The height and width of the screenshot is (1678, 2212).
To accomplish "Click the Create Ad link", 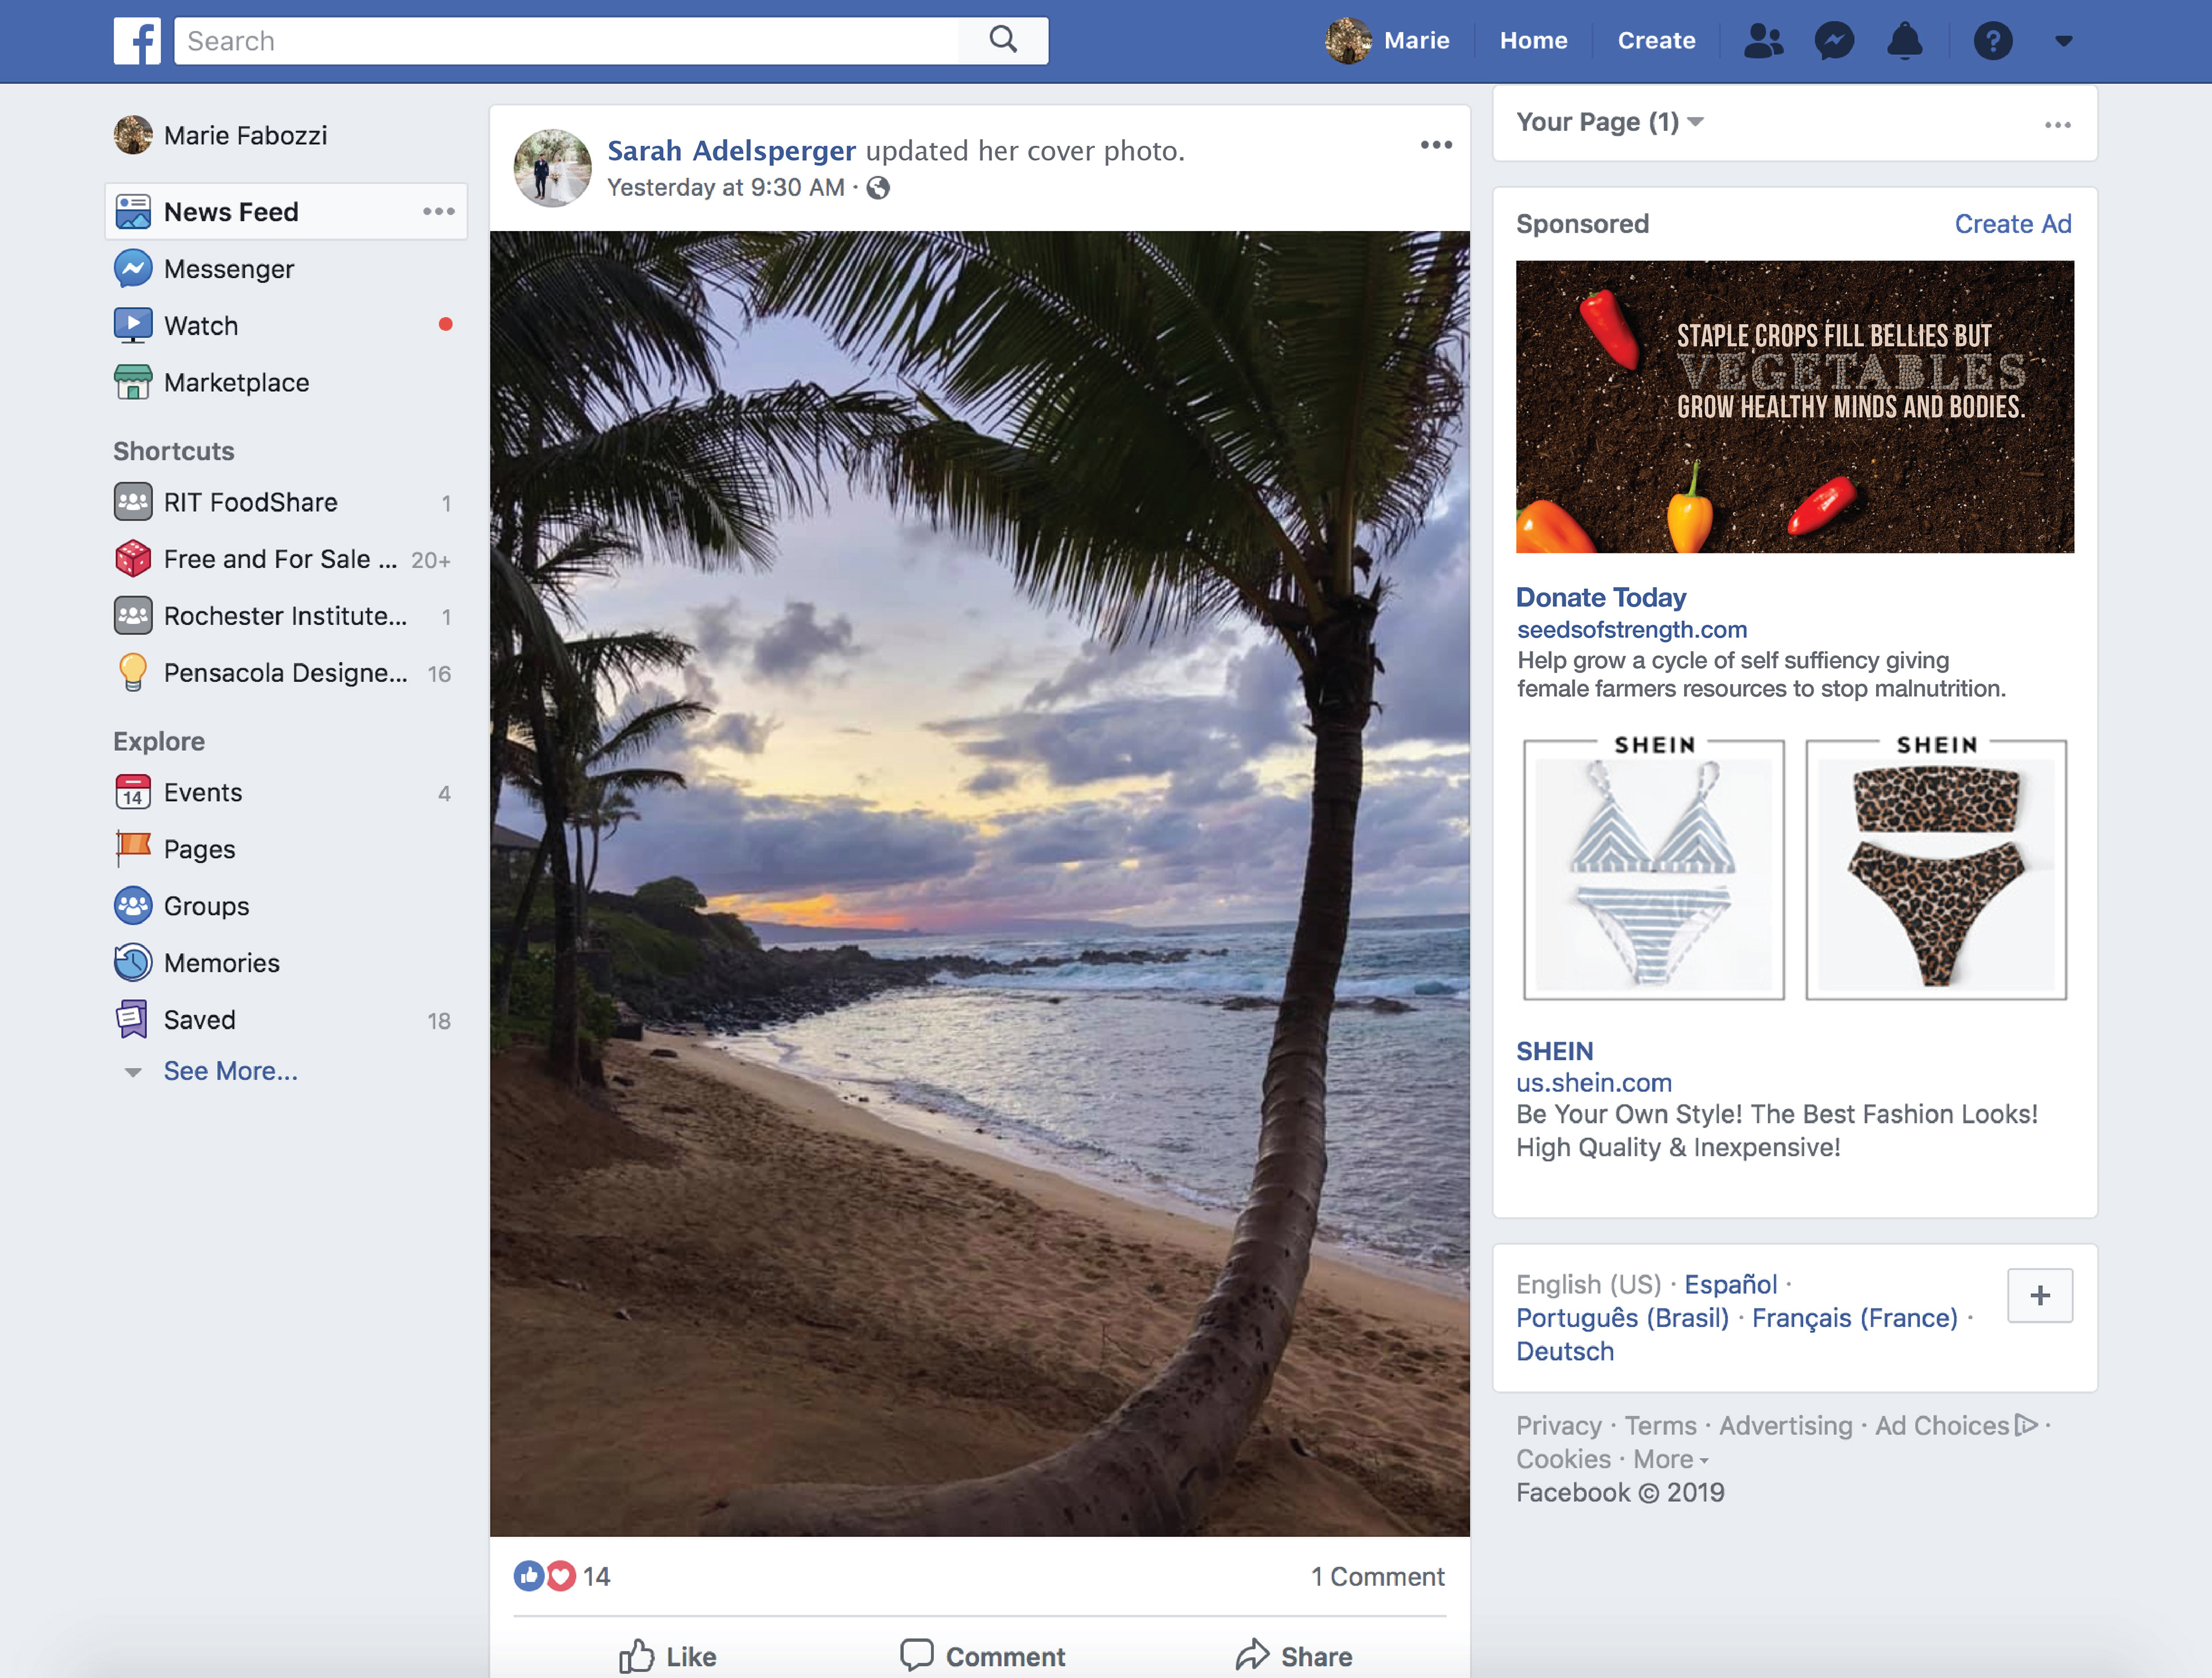I will 2013,224.
